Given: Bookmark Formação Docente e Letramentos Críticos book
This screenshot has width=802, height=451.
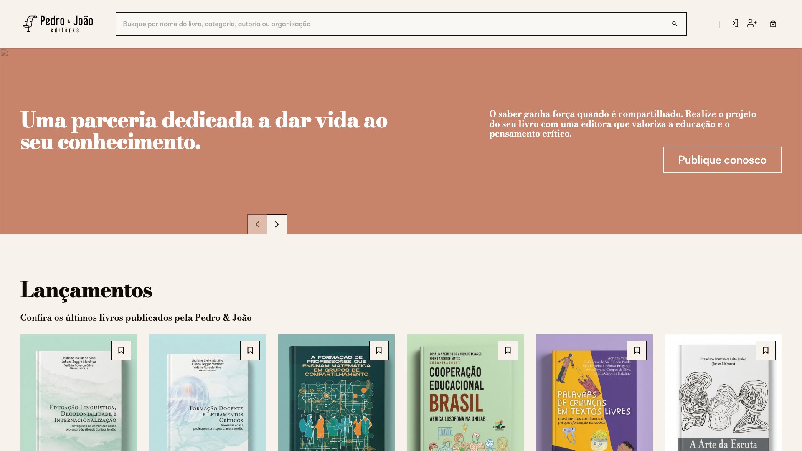Looking at the screenshot, I should coord(250,350).
